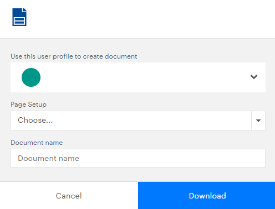275x209 pixels.
Task: Click the Document name label above field
Action: 37,143
